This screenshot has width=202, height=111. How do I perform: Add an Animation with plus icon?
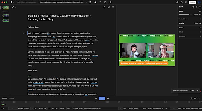coord(200,36)
